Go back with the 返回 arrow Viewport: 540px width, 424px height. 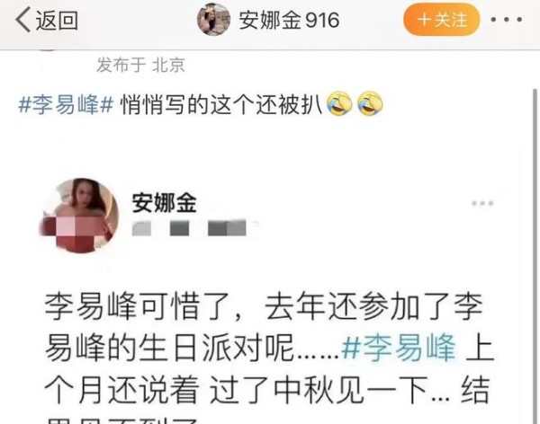point(23,20)
